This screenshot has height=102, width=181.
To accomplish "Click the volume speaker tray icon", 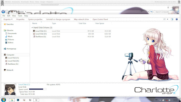I will (170, 100).
